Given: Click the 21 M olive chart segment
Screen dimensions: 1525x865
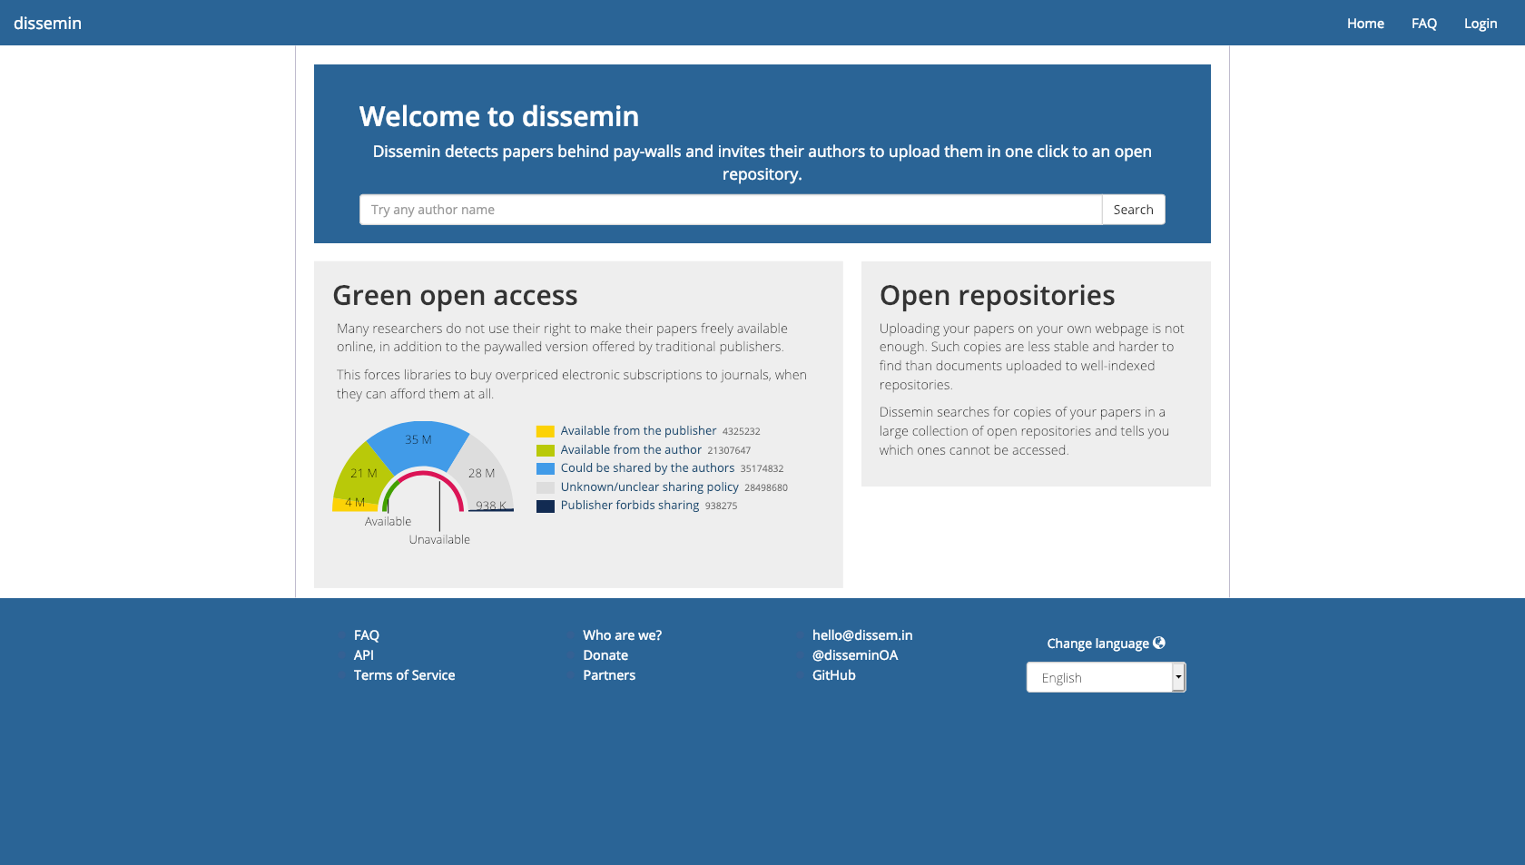Looking at the screenshot, I should pos(363,473).
